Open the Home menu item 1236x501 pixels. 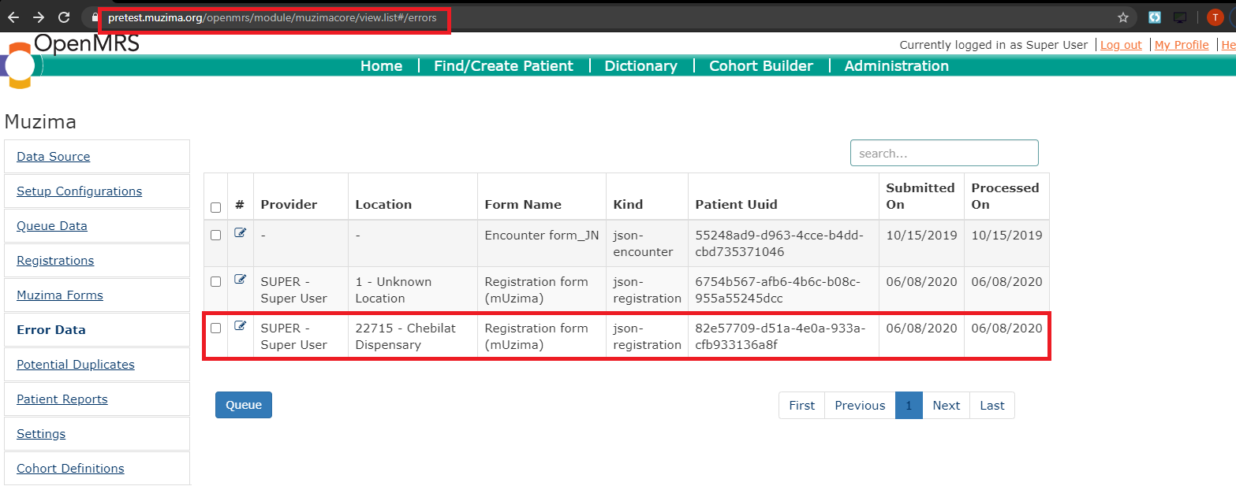381,66
